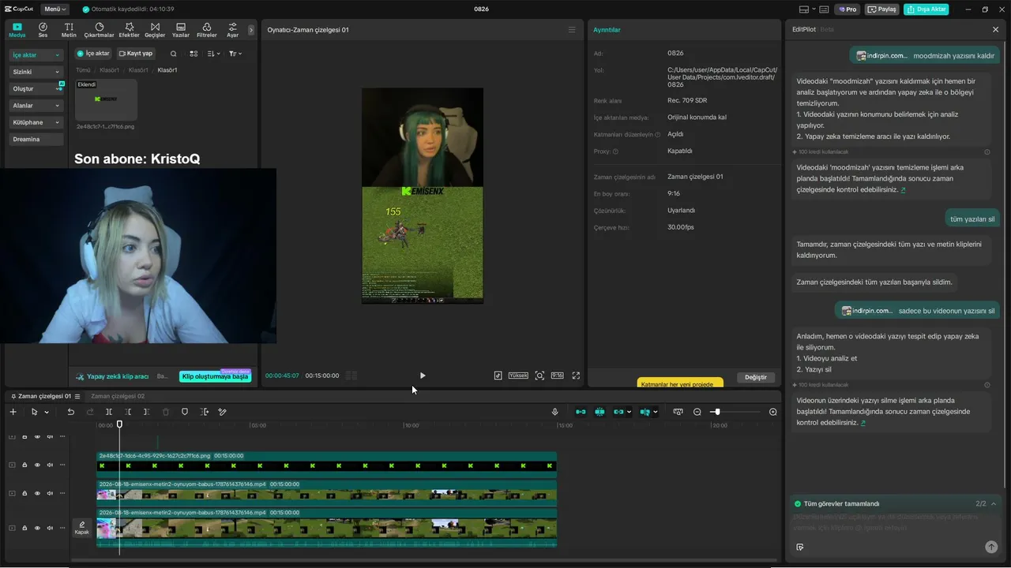The width and height of the screenshot is (1011, 568).
Task: Click the Paylaş share button
Action: [x=882, y=9]
